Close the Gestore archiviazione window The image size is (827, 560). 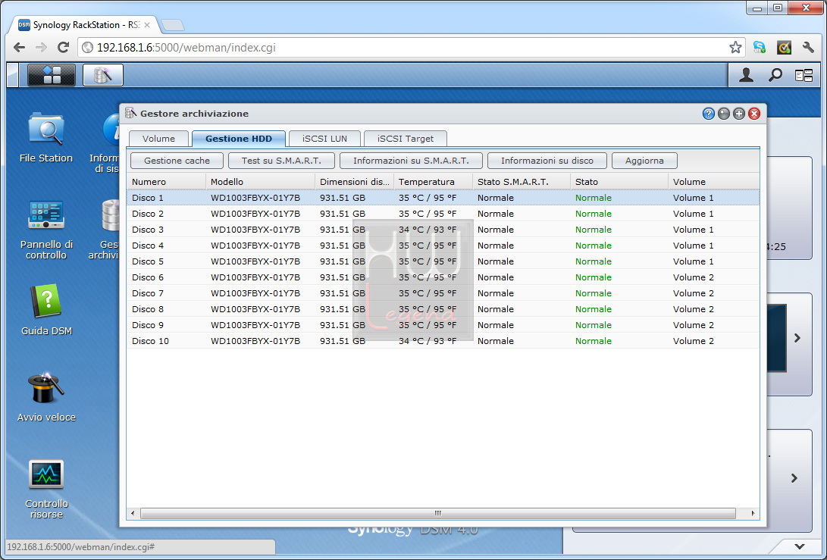point(754,114)
